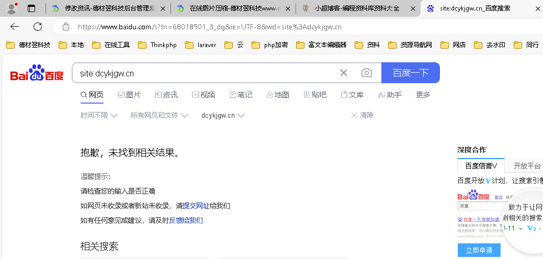
Task: Open the 网店 bookmark folder
Action: click(x=453, y=44)
